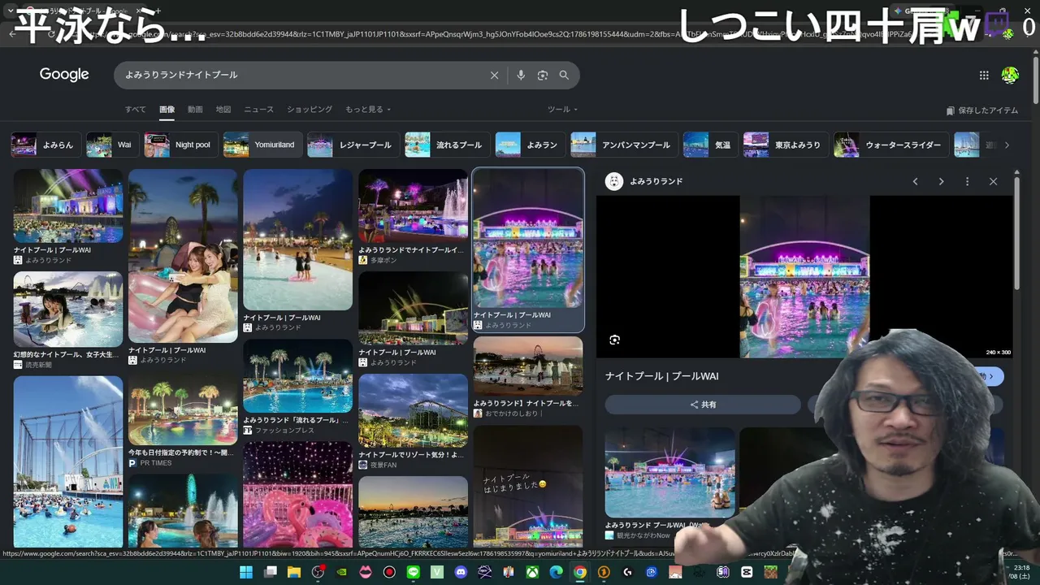1040x585 pixels.
Task: Open the Google account avatar menu
Action: (x=1010, y=76)
